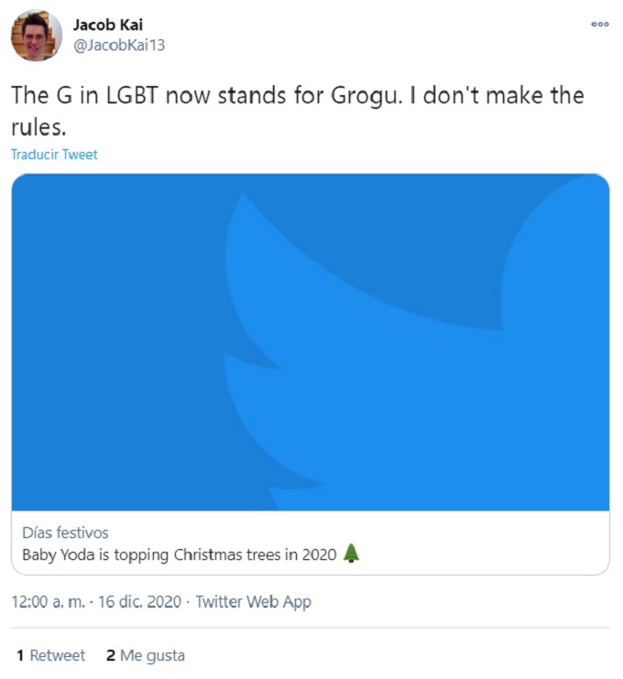
Task: Click the word rules in the tweet
Action: click(33, 125)
